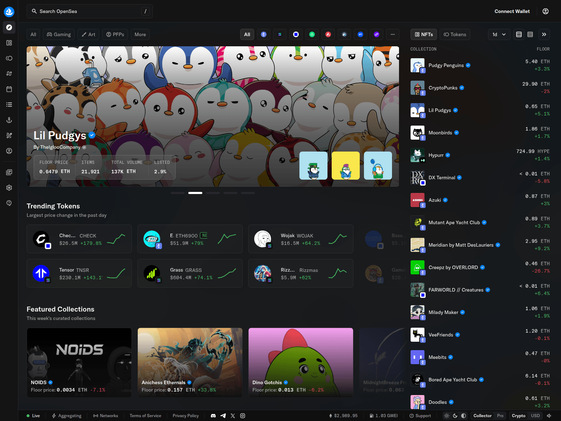561x421 pixels.
Task: Open the Networks status menu
Action: pyautogui.click(x=106, y=416)
